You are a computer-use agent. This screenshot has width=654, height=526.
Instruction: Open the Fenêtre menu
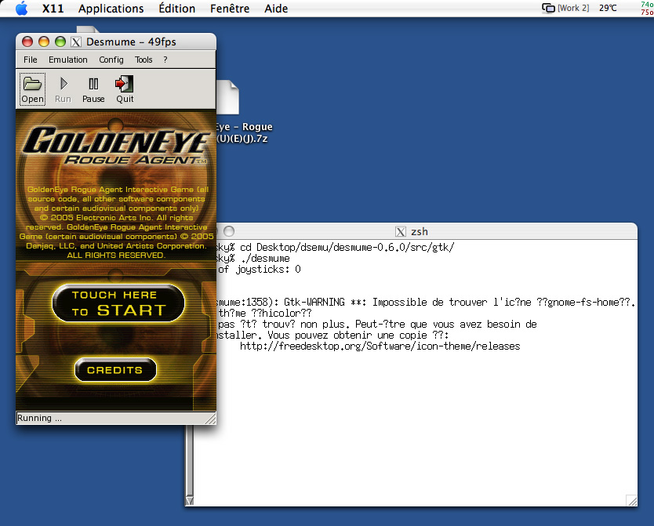(x=230, y=9)
